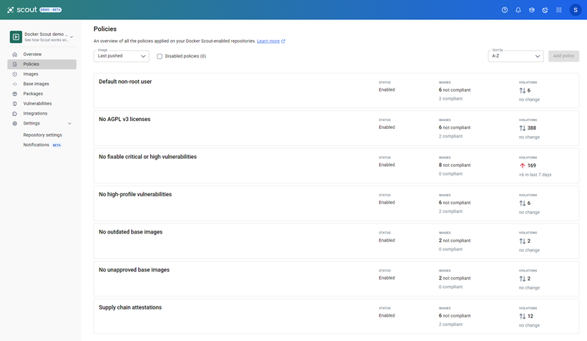The width and height of the screenshot is (587, 341).
Task: Open Vulnerabilities in the sidebar
Action: tap(37, 104)
